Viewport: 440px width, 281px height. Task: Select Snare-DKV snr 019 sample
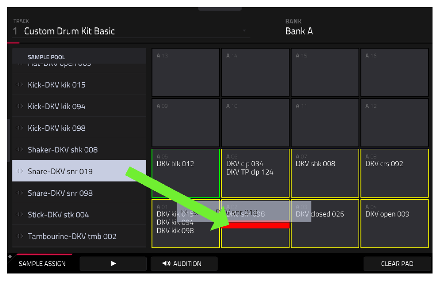click(x=79, y=171)
